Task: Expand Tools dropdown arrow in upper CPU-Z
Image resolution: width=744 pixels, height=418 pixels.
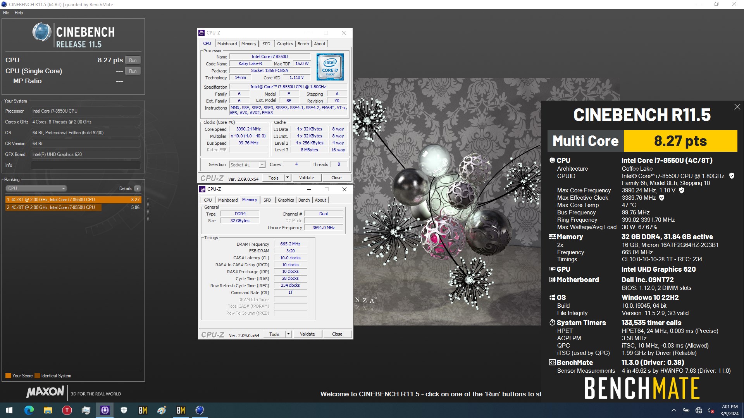Action: pos(288,178)
